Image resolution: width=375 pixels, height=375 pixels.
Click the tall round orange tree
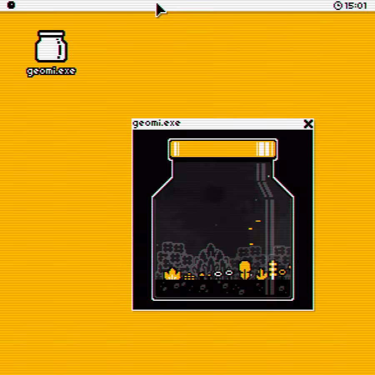coord(245,270)
